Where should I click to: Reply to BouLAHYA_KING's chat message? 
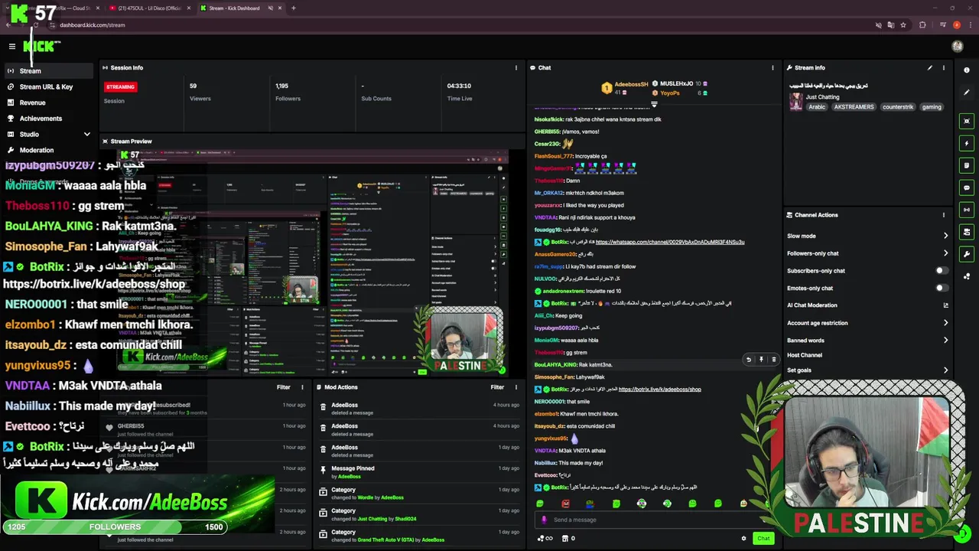click(x=749, y=359)
